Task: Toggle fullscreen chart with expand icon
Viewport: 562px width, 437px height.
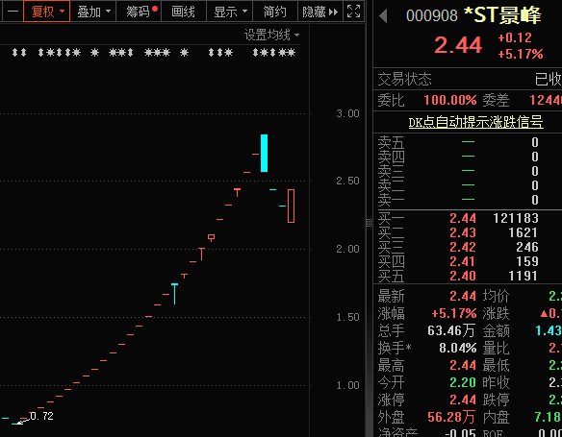Action: (x=354, y=12)
